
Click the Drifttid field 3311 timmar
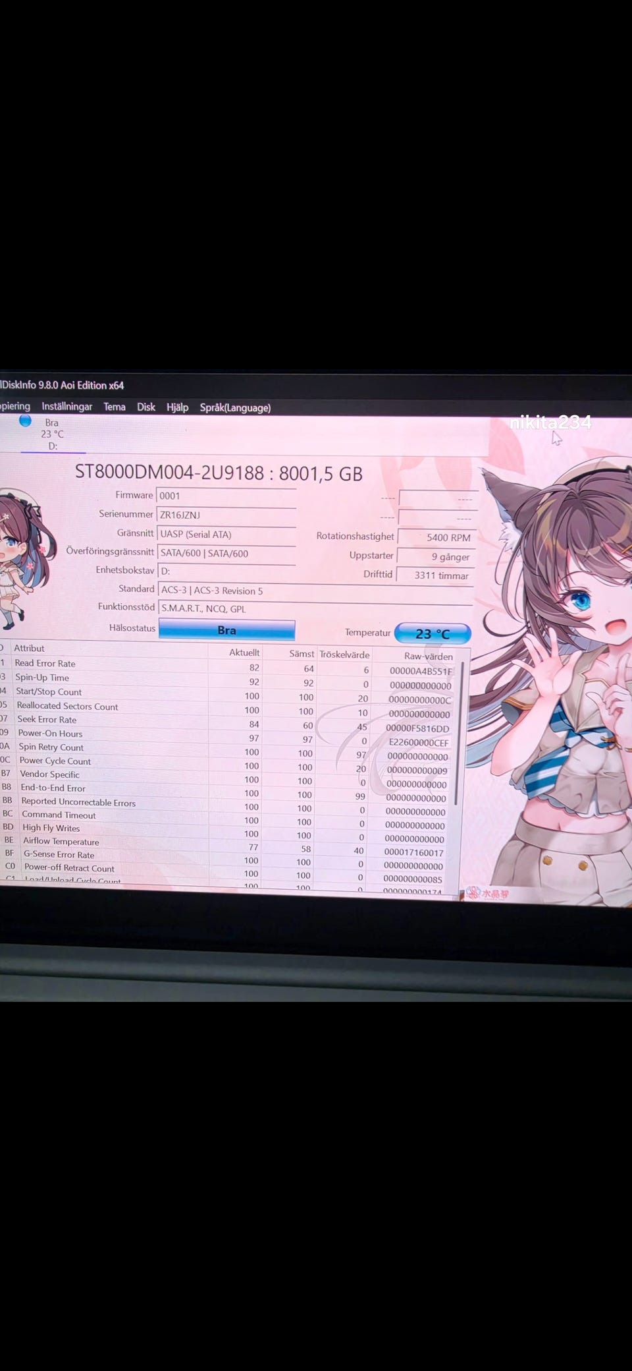coord(434,575)
